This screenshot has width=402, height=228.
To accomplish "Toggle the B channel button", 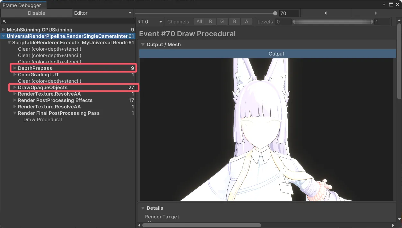I will click(234, 21).
